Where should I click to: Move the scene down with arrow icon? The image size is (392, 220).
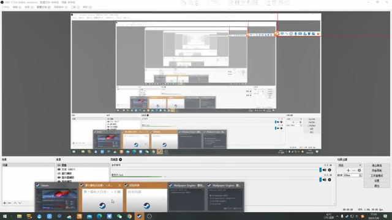coord(20,203)
